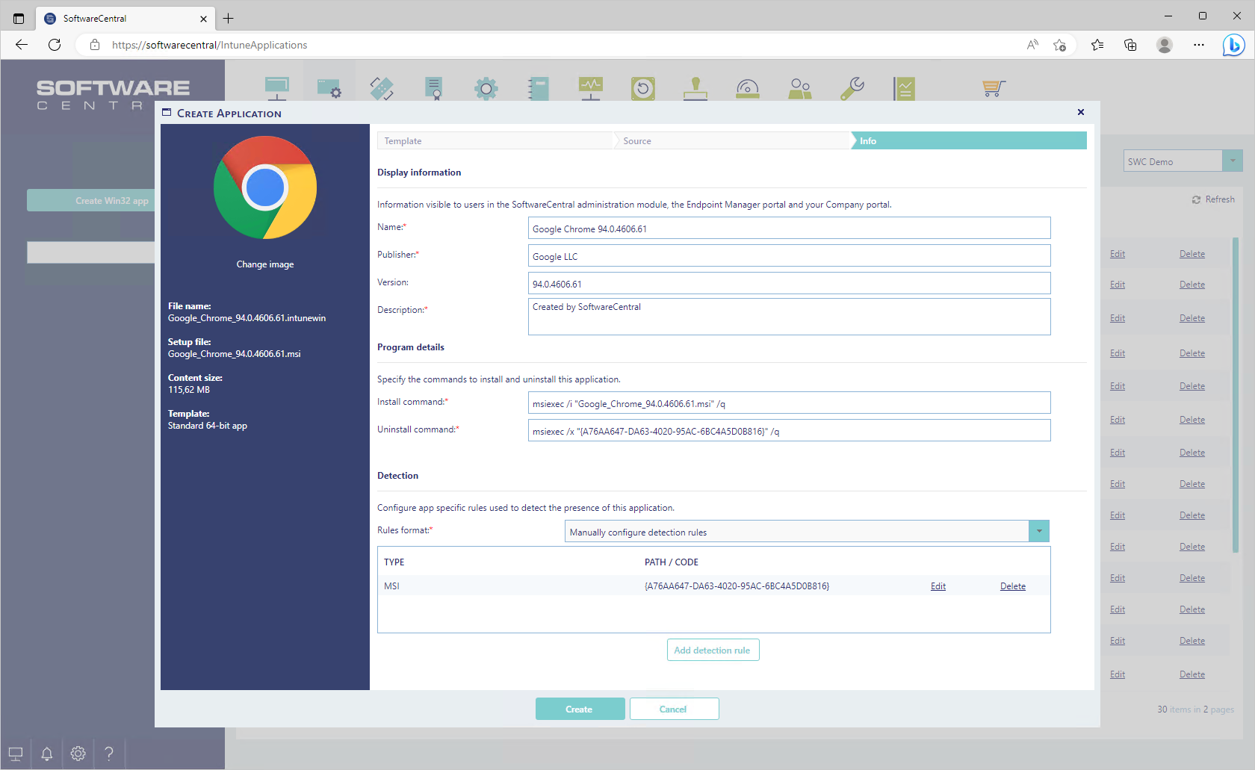Image resolution: width=1255 pixels, height=770 pixels.
Task: Open the wrench tools icon
Action: [852, 89]
